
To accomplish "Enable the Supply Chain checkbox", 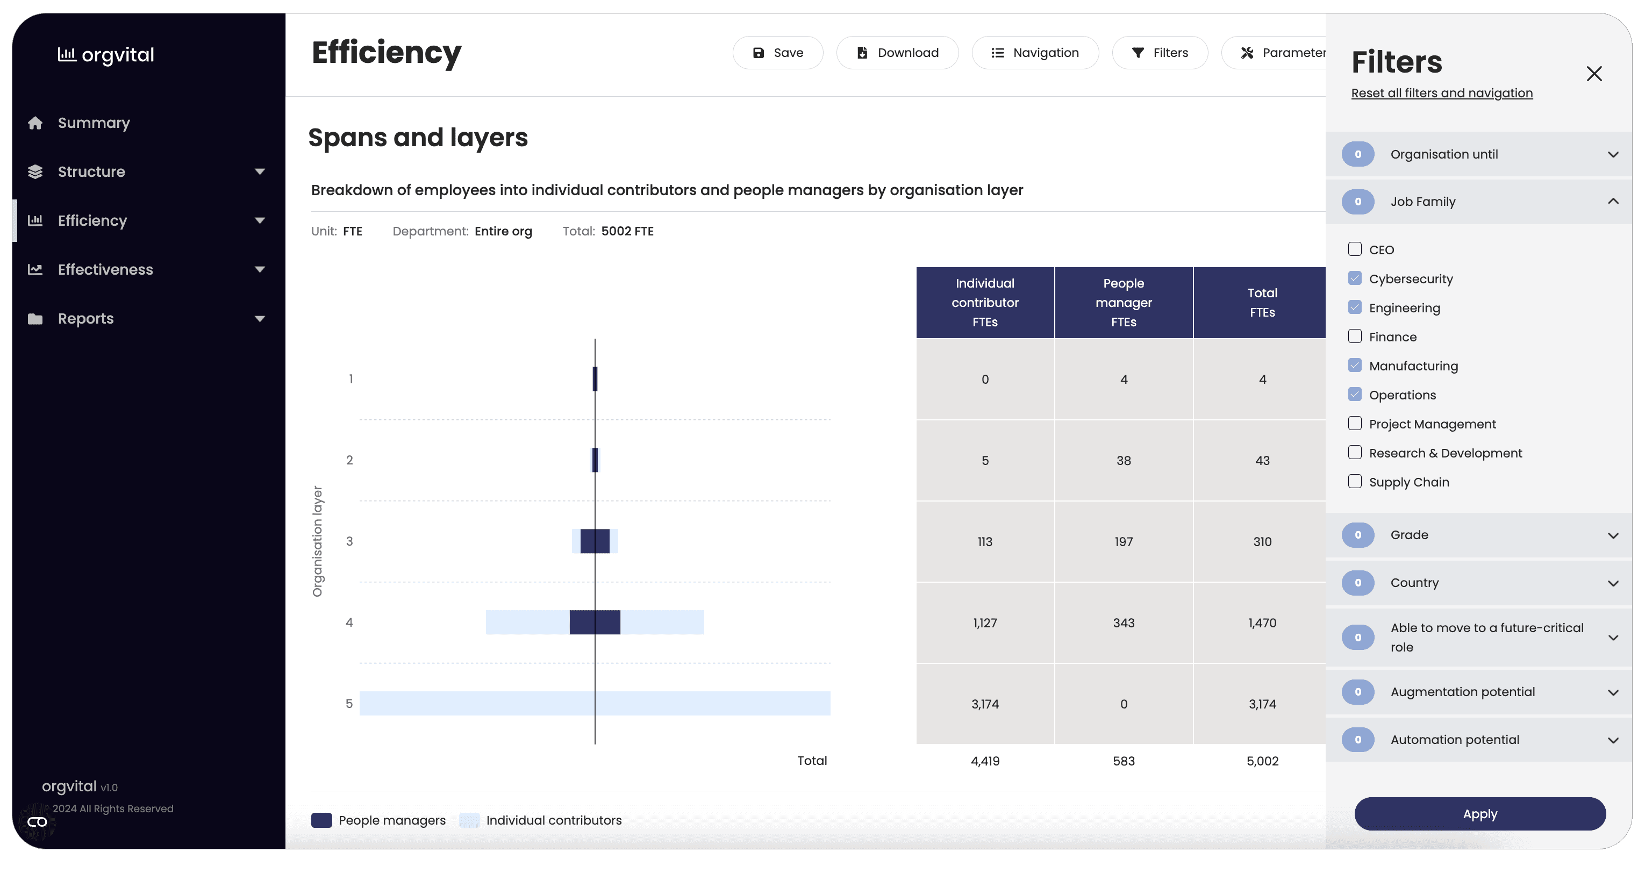I will (x=1355, y=482).
